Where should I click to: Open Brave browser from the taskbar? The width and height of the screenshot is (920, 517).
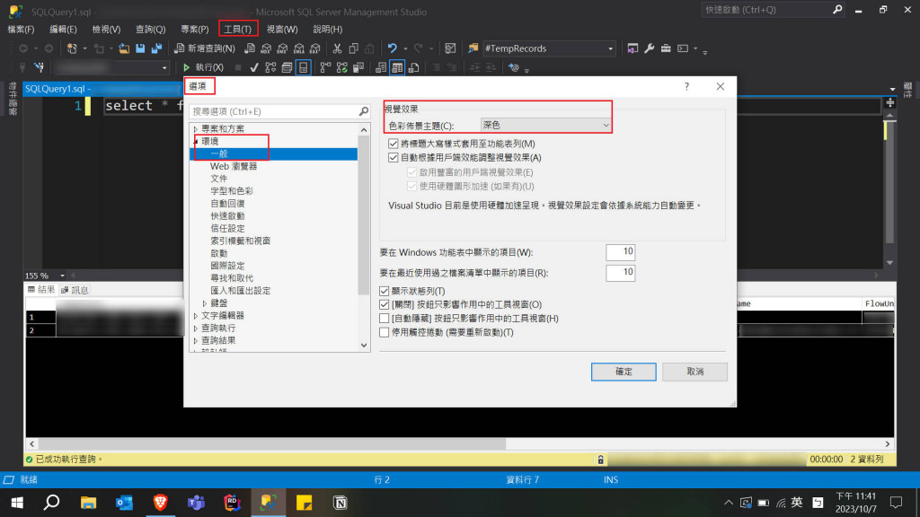[x=160, y=503]
